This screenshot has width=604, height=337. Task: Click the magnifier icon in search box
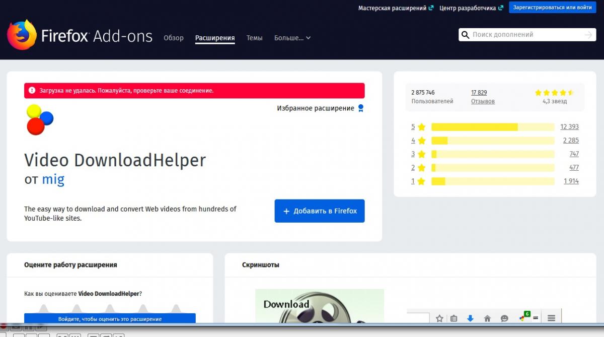tap(466, 35)
